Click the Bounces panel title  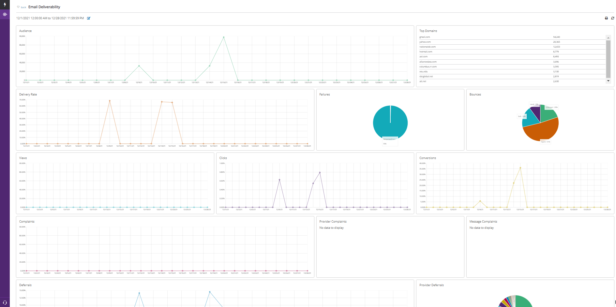[x=475, y=95]
